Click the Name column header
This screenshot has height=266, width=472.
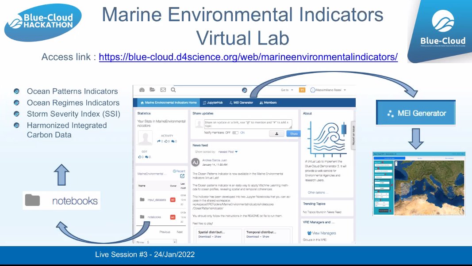coord(142,186)
